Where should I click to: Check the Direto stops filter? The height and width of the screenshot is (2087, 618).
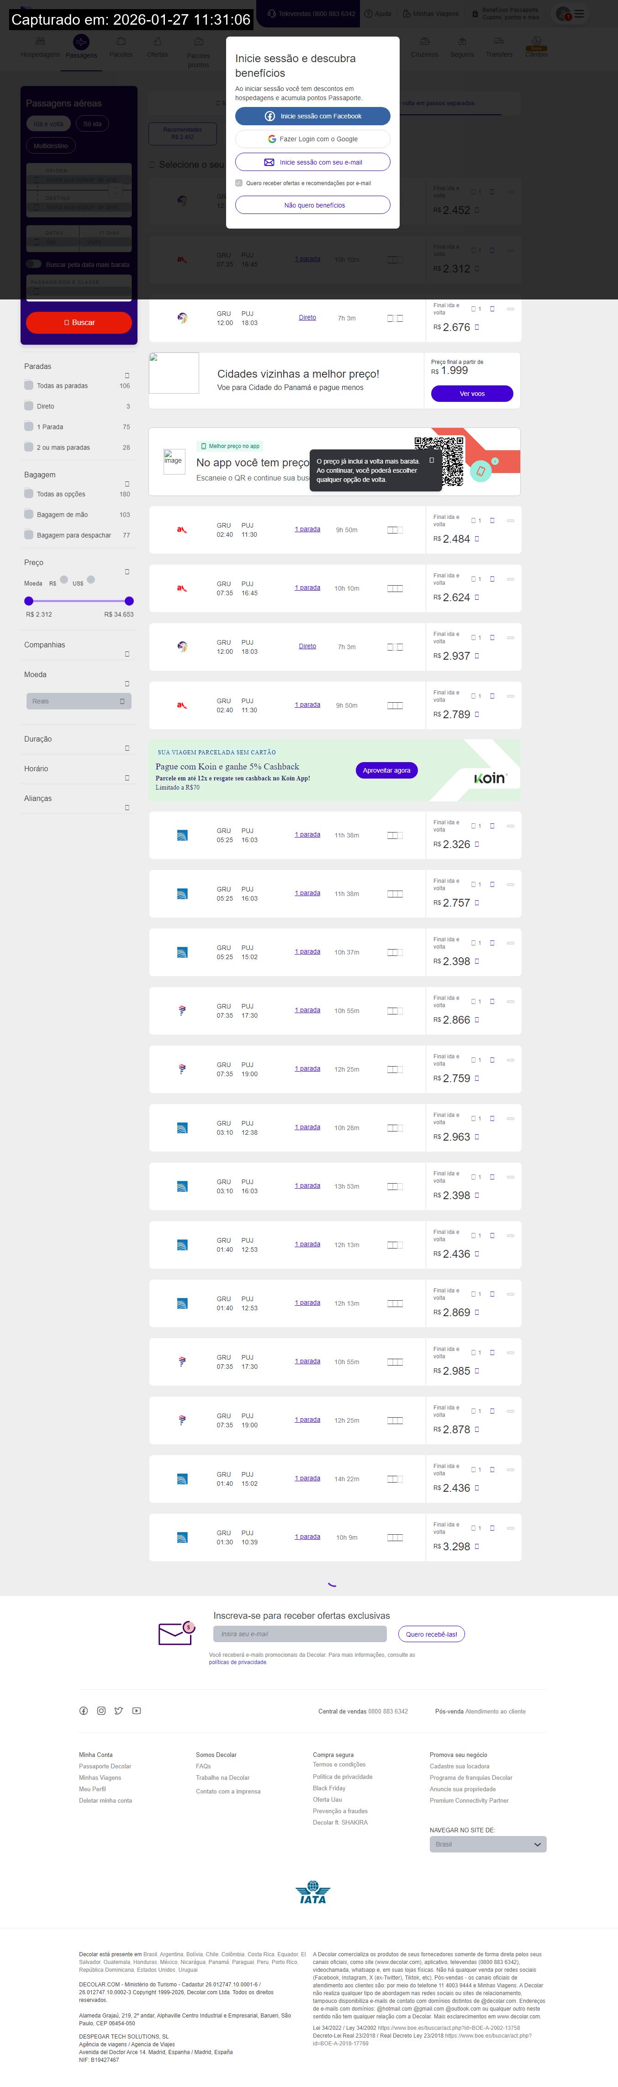[29, 406]
